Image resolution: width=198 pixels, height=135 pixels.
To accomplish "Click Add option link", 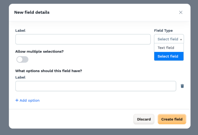I will (x=27, y=100).
